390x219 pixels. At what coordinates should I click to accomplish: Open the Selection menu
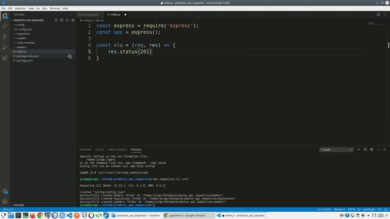click(20, 9)
